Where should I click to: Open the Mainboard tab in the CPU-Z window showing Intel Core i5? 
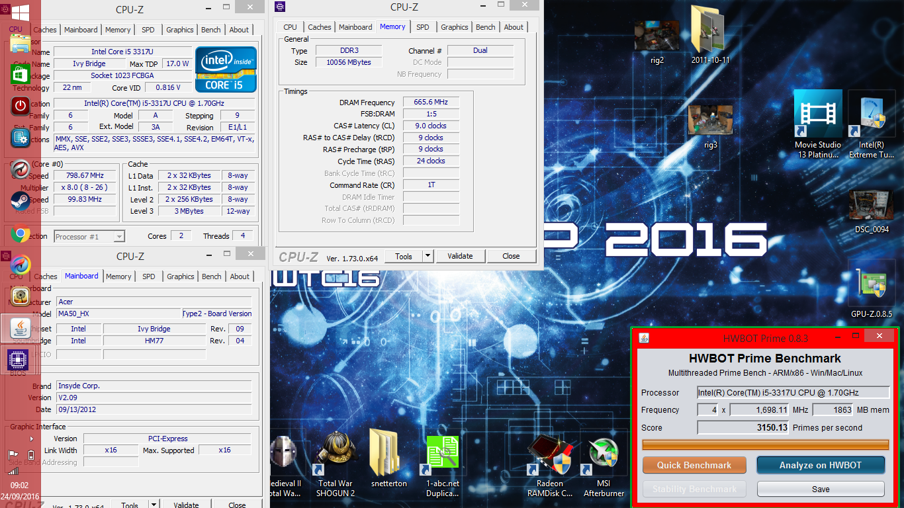[81, 30]
